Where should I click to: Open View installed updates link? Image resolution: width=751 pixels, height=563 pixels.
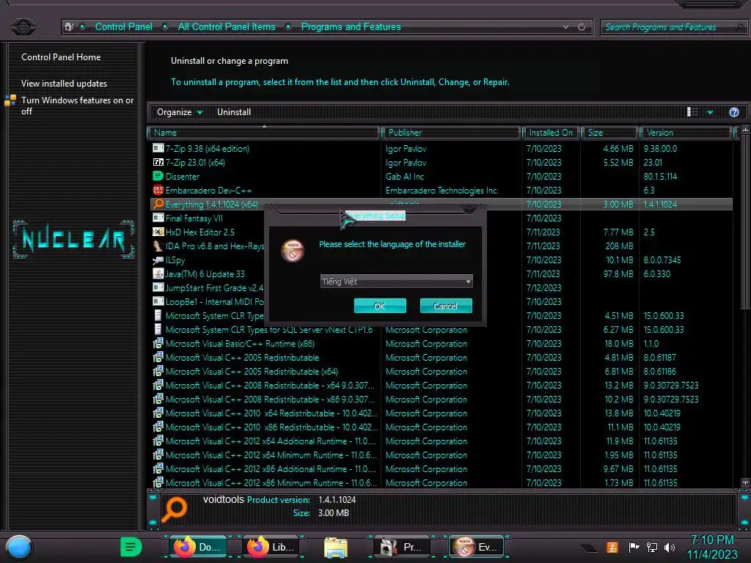(65, 84)
